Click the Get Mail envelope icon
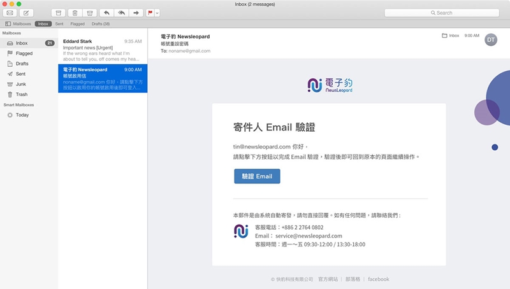510x289 pixels. pyautogui.click(x=10, y=13)
